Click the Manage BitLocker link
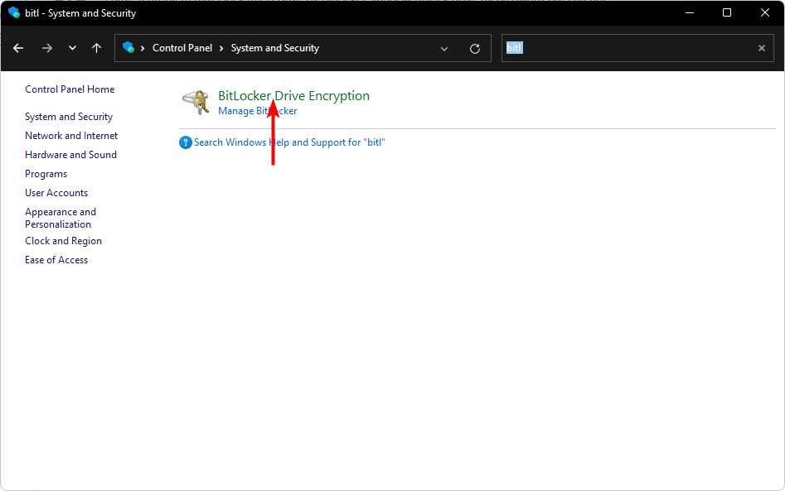The height and width of the screenshot is (491, 785). [257, 111]
